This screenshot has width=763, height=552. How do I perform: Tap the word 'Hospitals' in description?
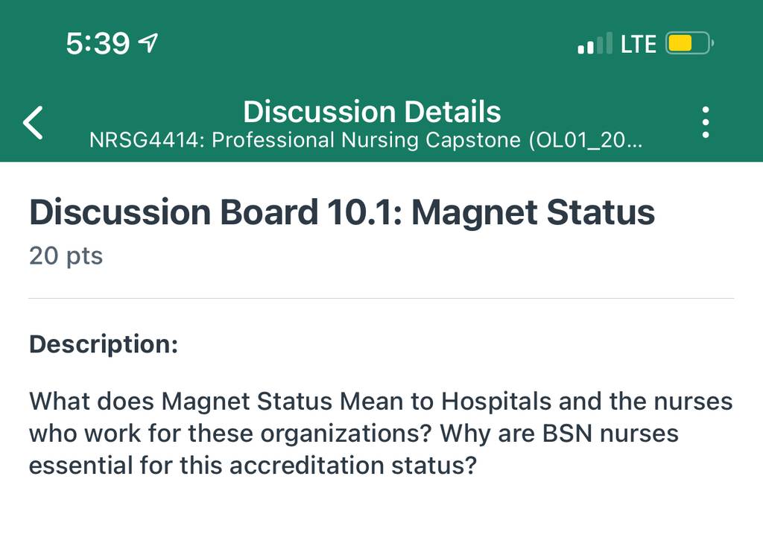click(496, 402)
